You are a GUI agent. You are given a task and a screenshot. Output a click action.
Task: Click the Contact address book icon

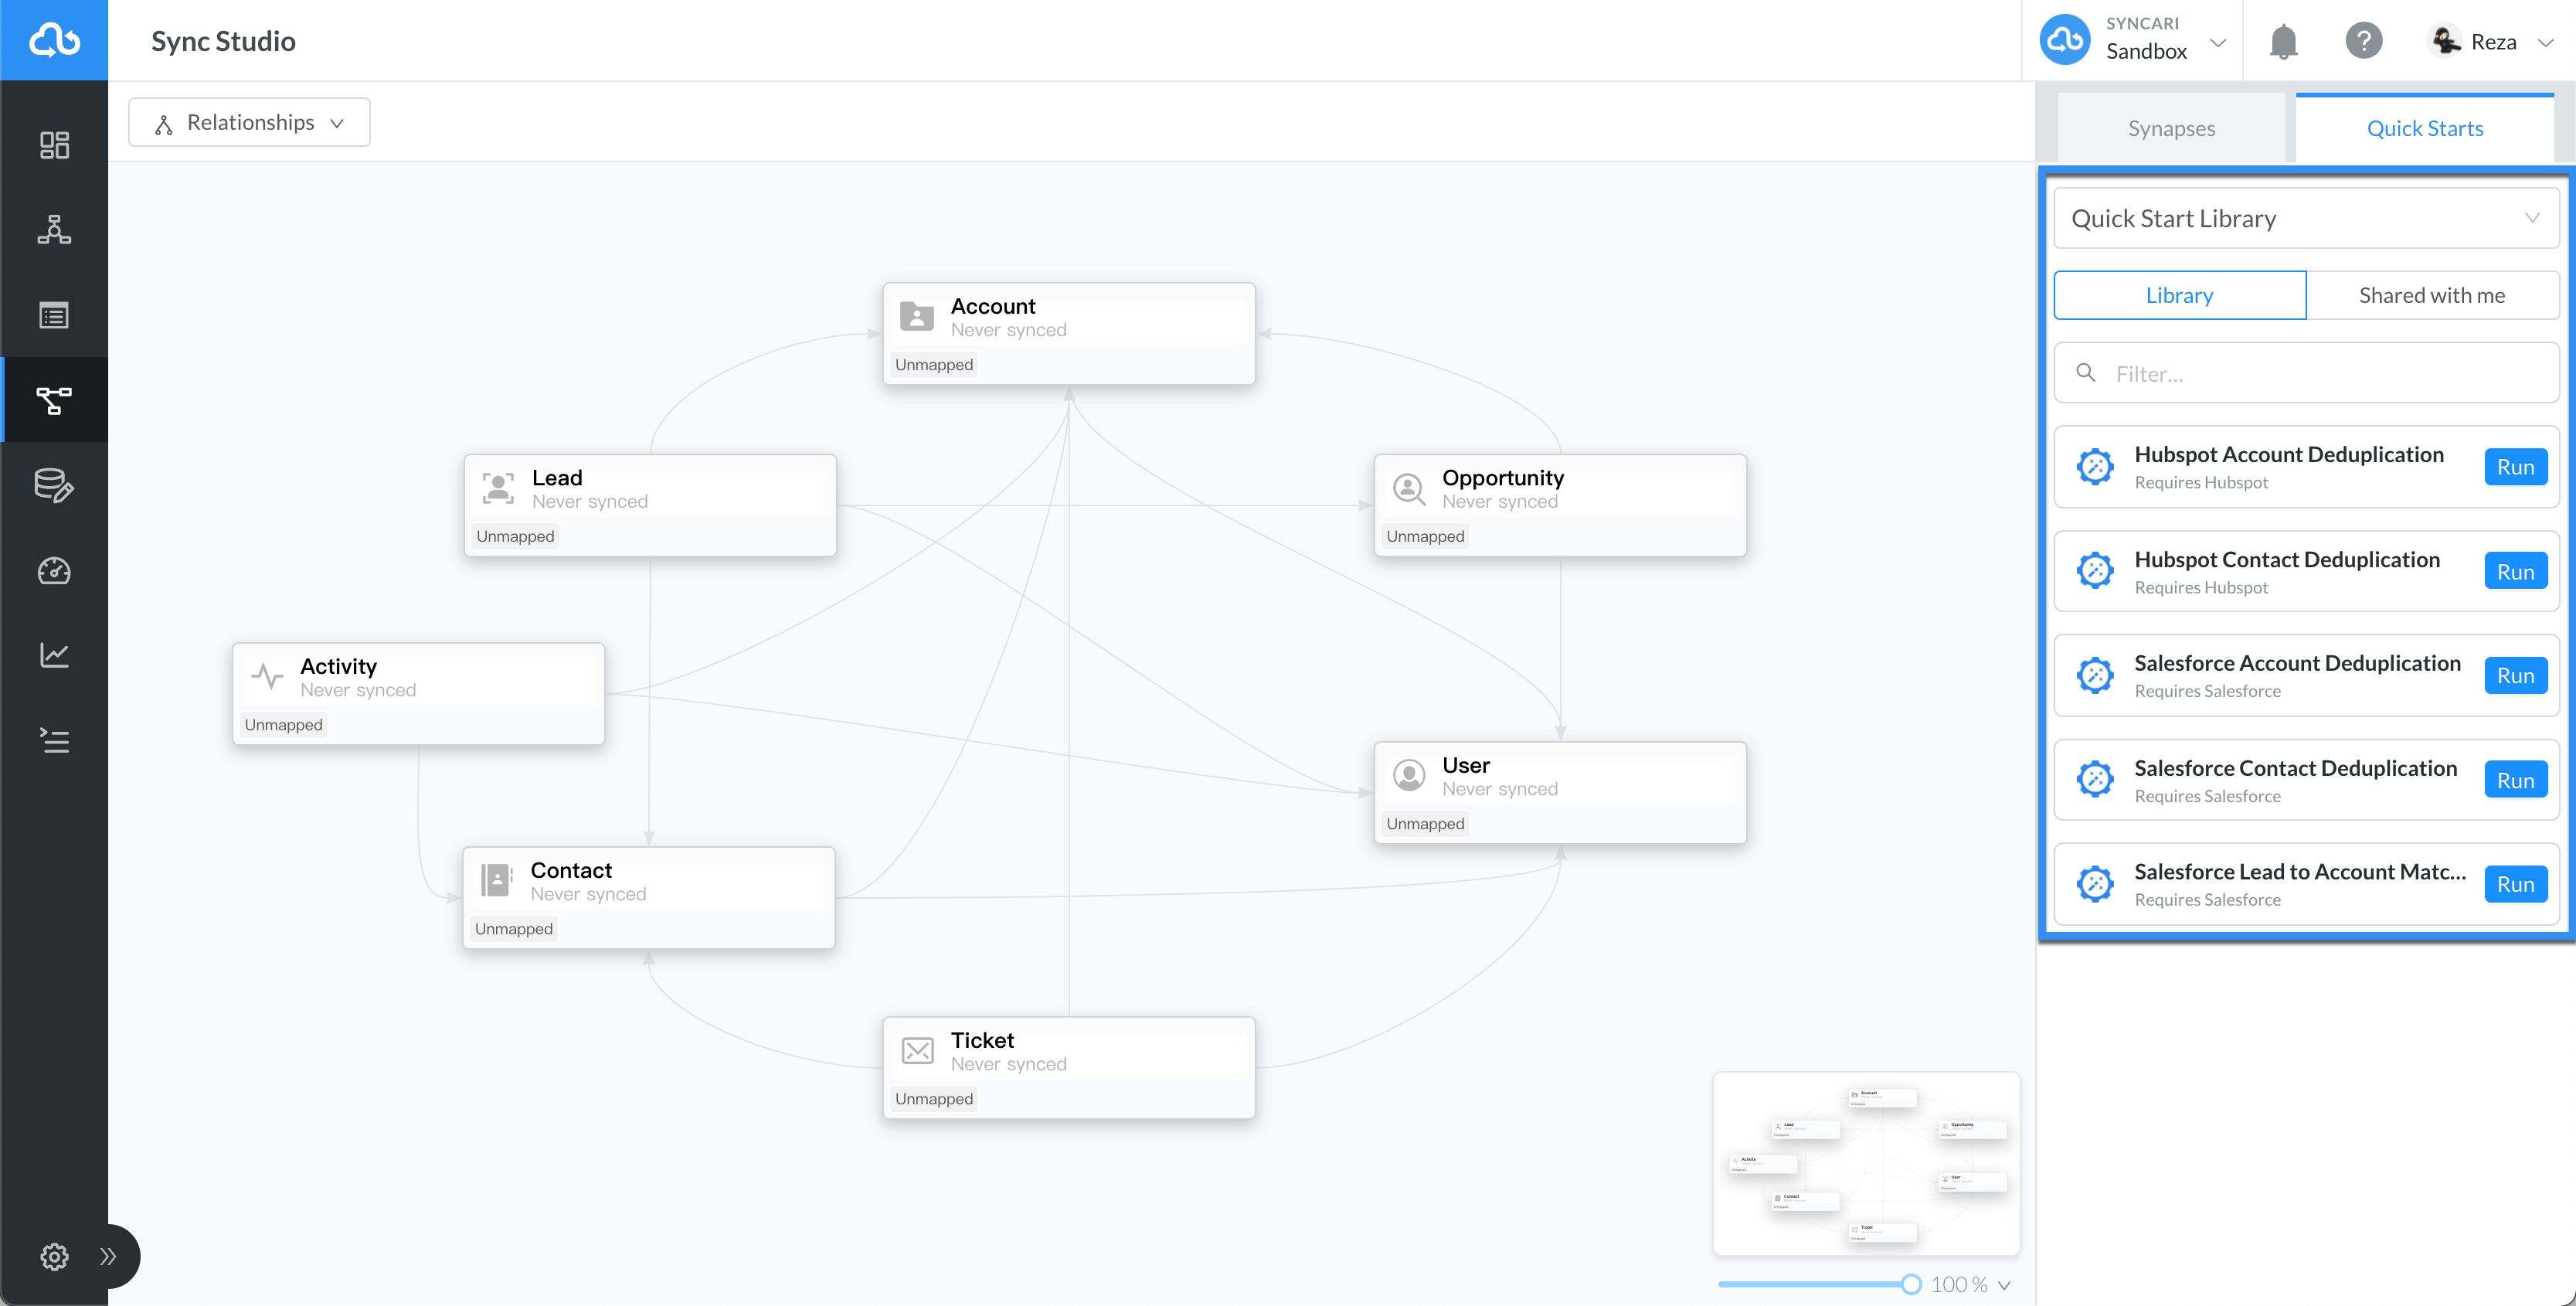click(497, 880)
